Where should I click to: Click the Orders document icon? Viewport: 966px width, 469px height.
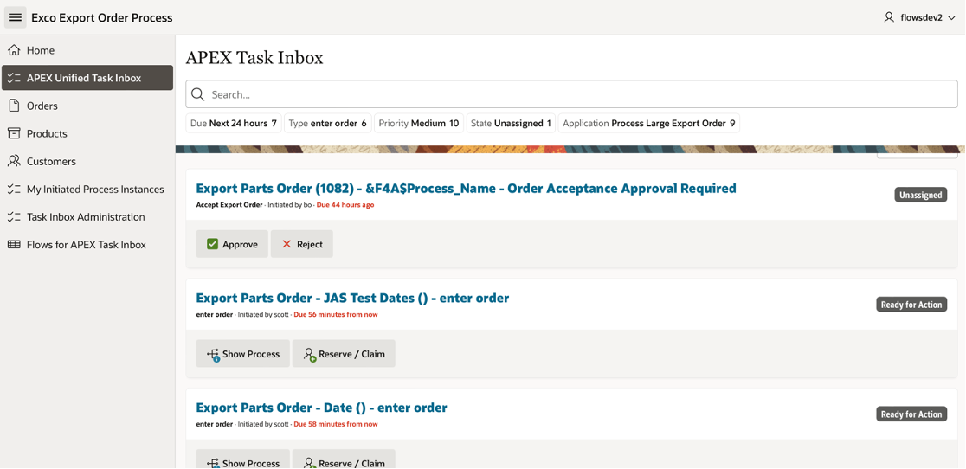click(x=14, y=106)
